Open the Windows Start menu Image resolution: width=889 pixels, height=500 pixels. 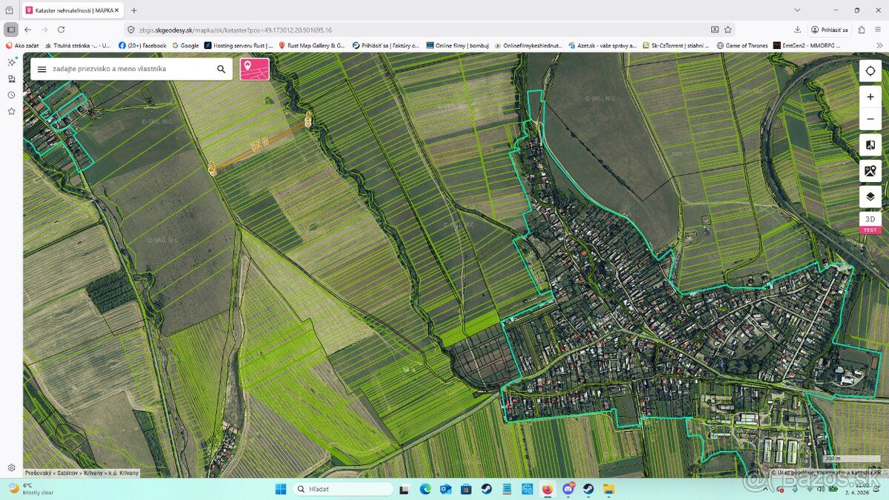coord(282,489)
